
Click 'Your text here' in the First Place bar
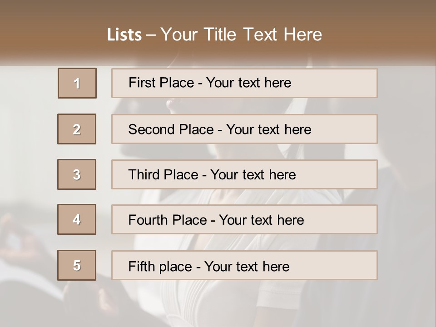(x=248, y=83)
